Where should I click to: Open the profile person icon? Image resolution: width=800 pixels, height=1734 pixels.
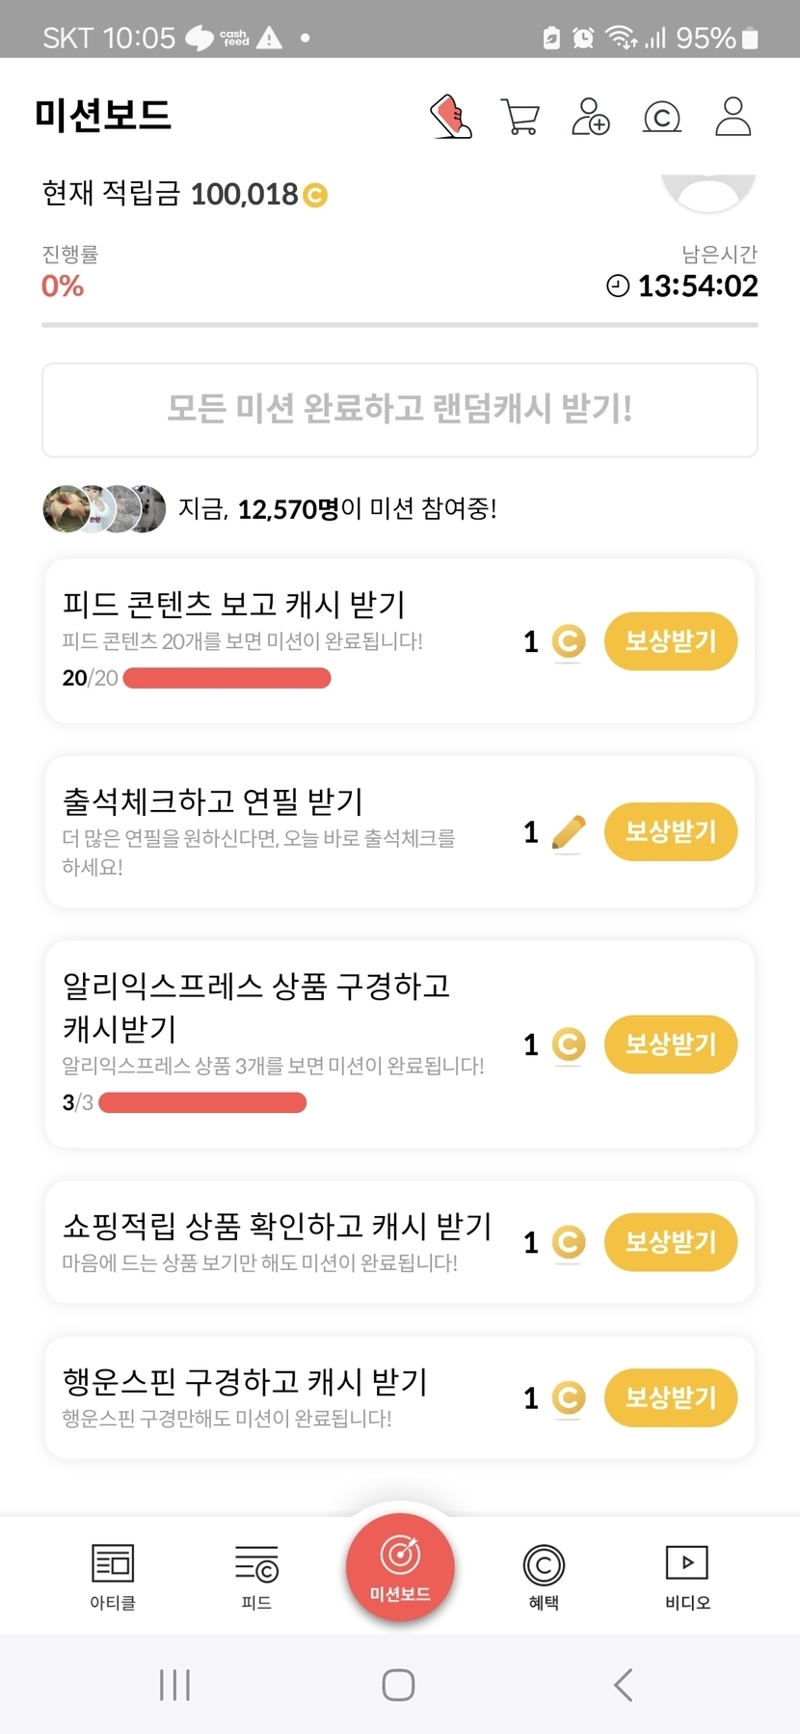point(733,117)
